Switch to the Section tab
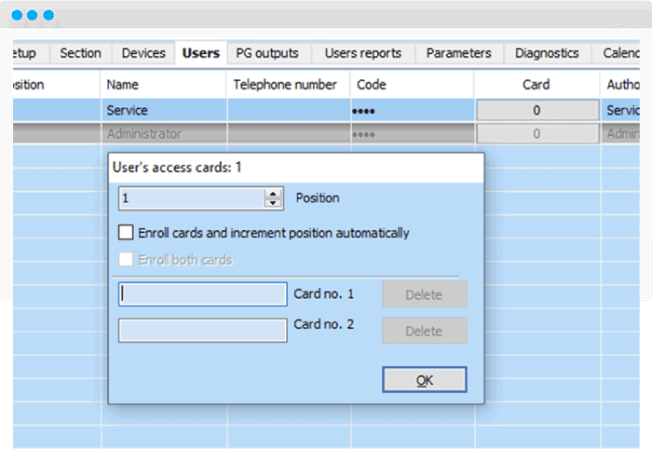This screenshot has height=462, width=652. 80,53
